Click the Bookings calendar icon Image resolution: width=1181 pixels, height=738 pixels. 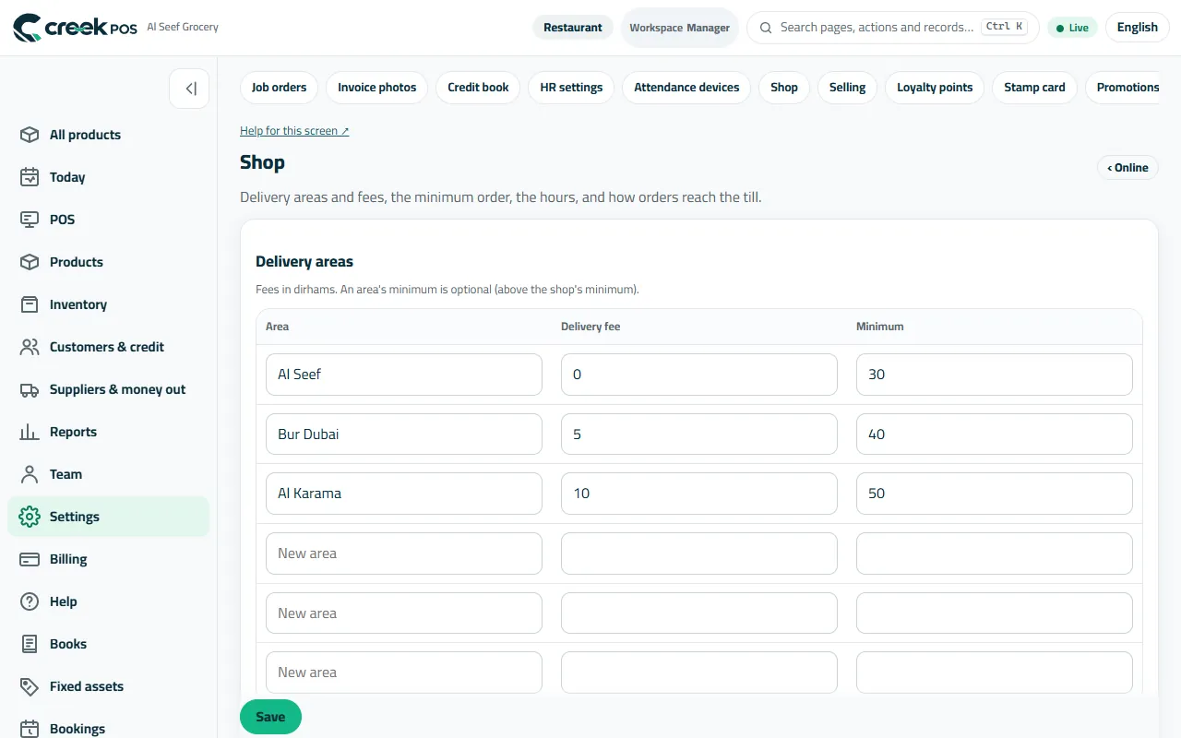click(x=30, y=729)
